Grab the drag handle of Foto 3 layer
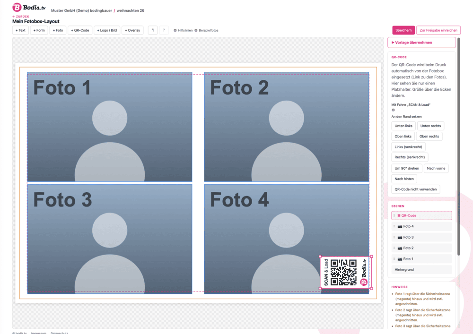Image resolution: width=473 pixels, height=334 pixels. click(394, 237)
